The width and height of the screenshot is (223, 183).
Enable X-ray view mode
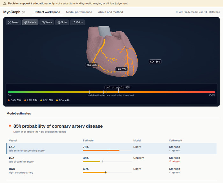click(47, 22)
